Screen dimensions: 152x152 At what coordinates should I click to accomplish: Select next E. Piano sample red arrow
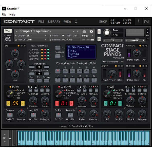click(71, 103)
